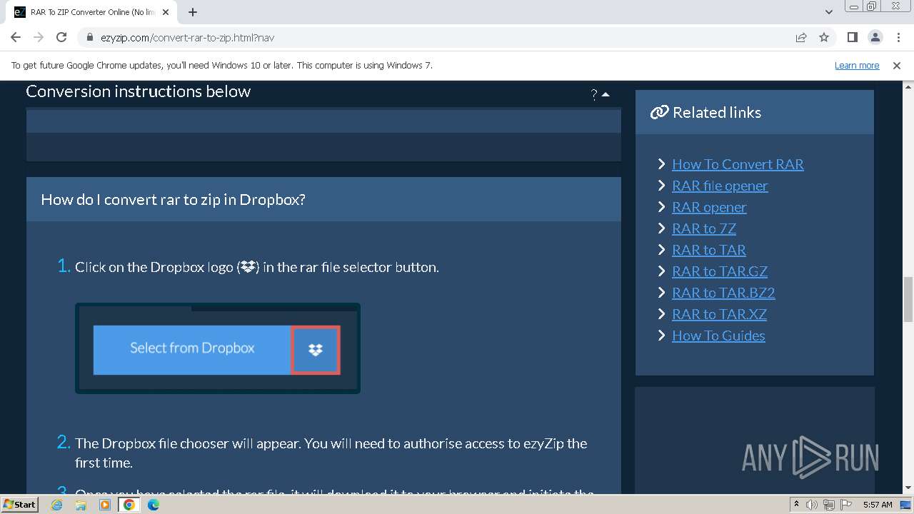The height and width of the screenshot is (514, 914).
Task: Close the RAR To ZIP Converter tab
Action: tap(166, 12)
